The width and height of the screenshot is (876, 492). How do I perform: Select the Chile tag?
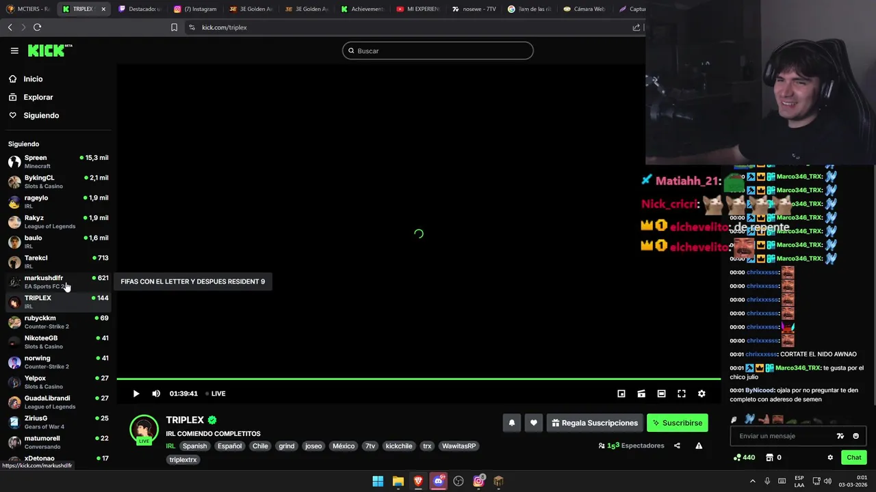[x=260, y=446]
